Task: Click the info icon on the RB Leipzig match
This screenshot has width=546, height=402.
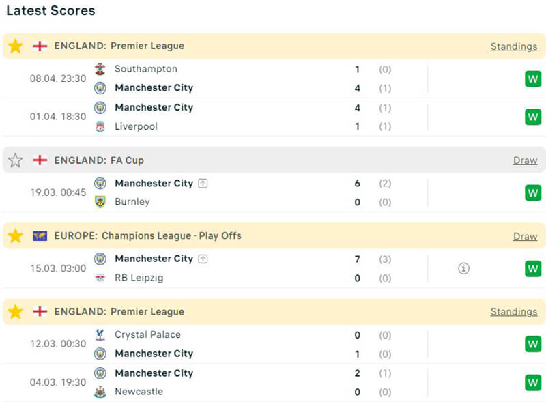Action: pos(463,268)
